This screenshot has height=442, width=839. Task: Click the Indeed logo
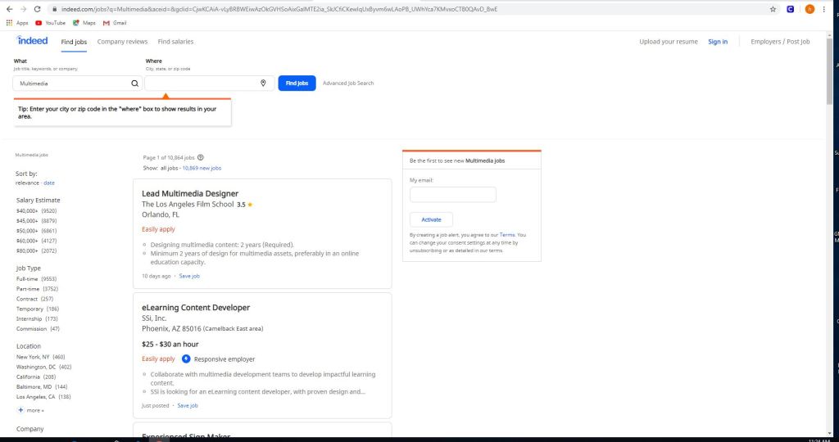(32, 41)
